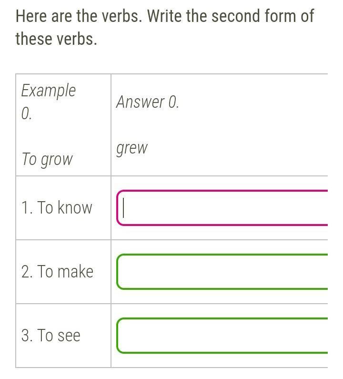Click the "To grow" example verb
343x379 pixels.
click(x=47, y=159)
